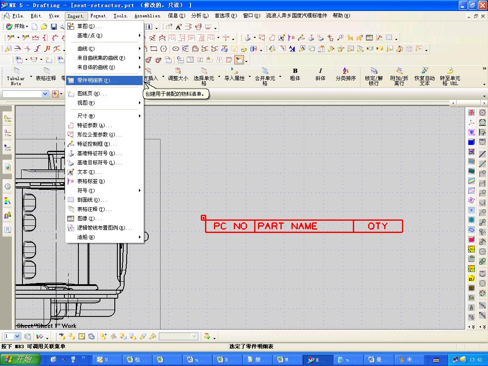Expand the 基准/点 submenu
The height and width of the screenshot is (366, 488).
tap(104, 36)
